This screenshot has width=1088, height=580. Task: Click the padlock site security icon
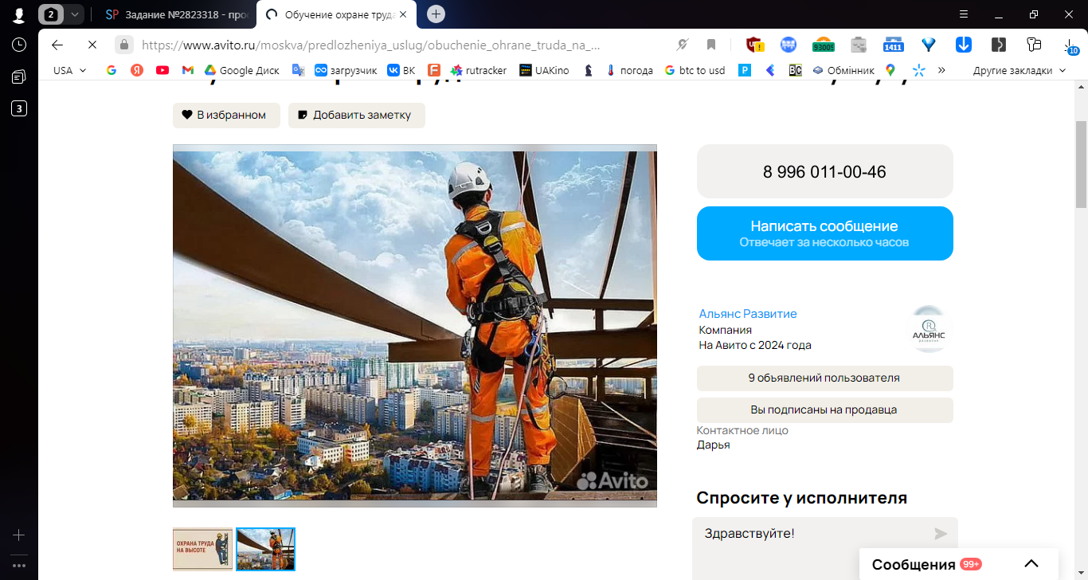coord(124,45)
